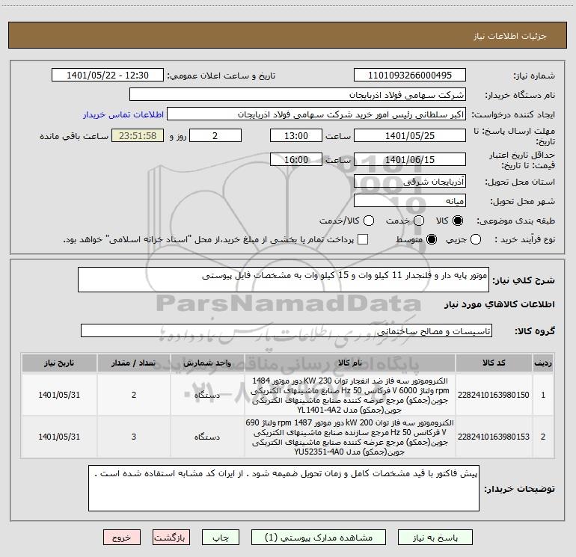Screen dimensions: 576x557
Task: Click quantity 3 in row 2
Action: point(134,437)
